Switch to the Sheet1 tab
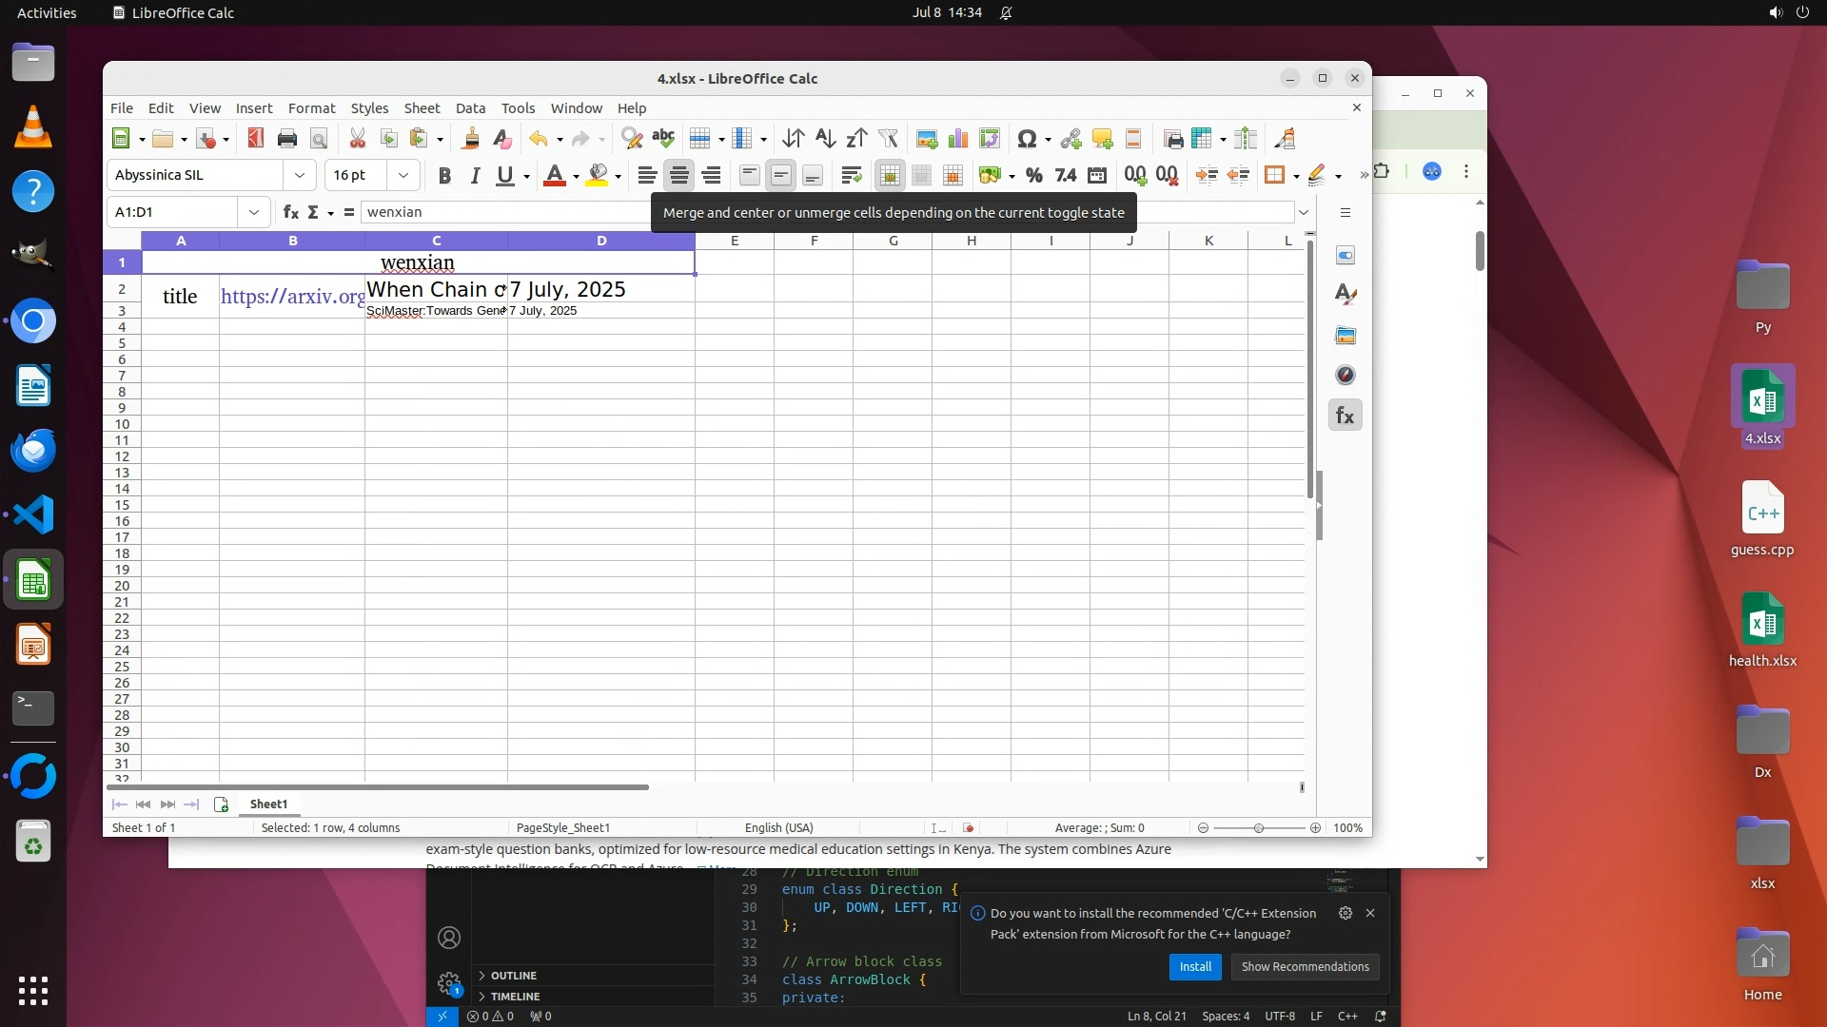Viewport: 1827px width, 1027px height. pyautogui.click(x=268, y=804)
